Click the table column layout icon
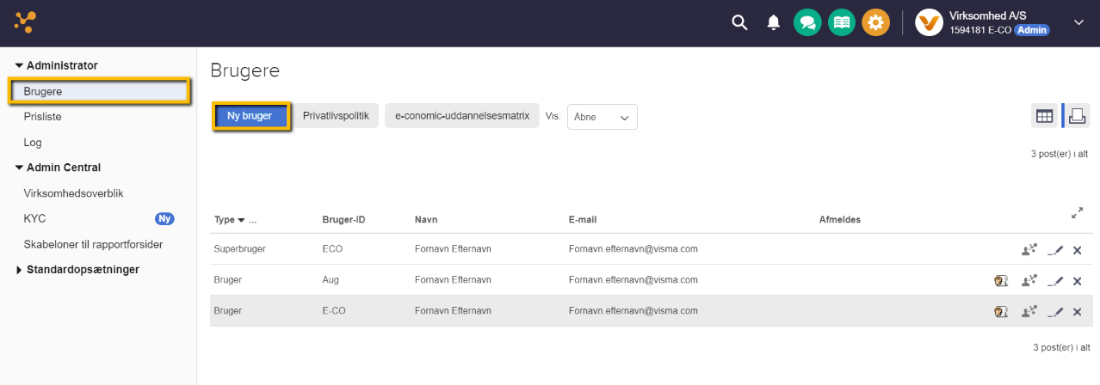Screen dimensions: 1100x385 (x=1044, y=116)
